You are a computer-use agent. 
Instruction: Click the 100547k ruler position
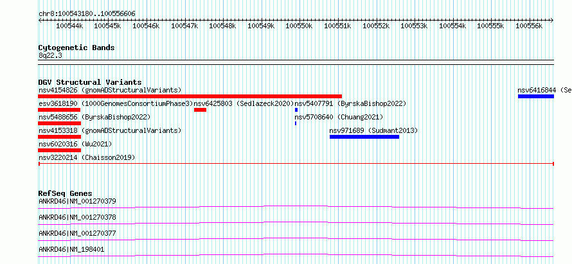click(184, 26)
